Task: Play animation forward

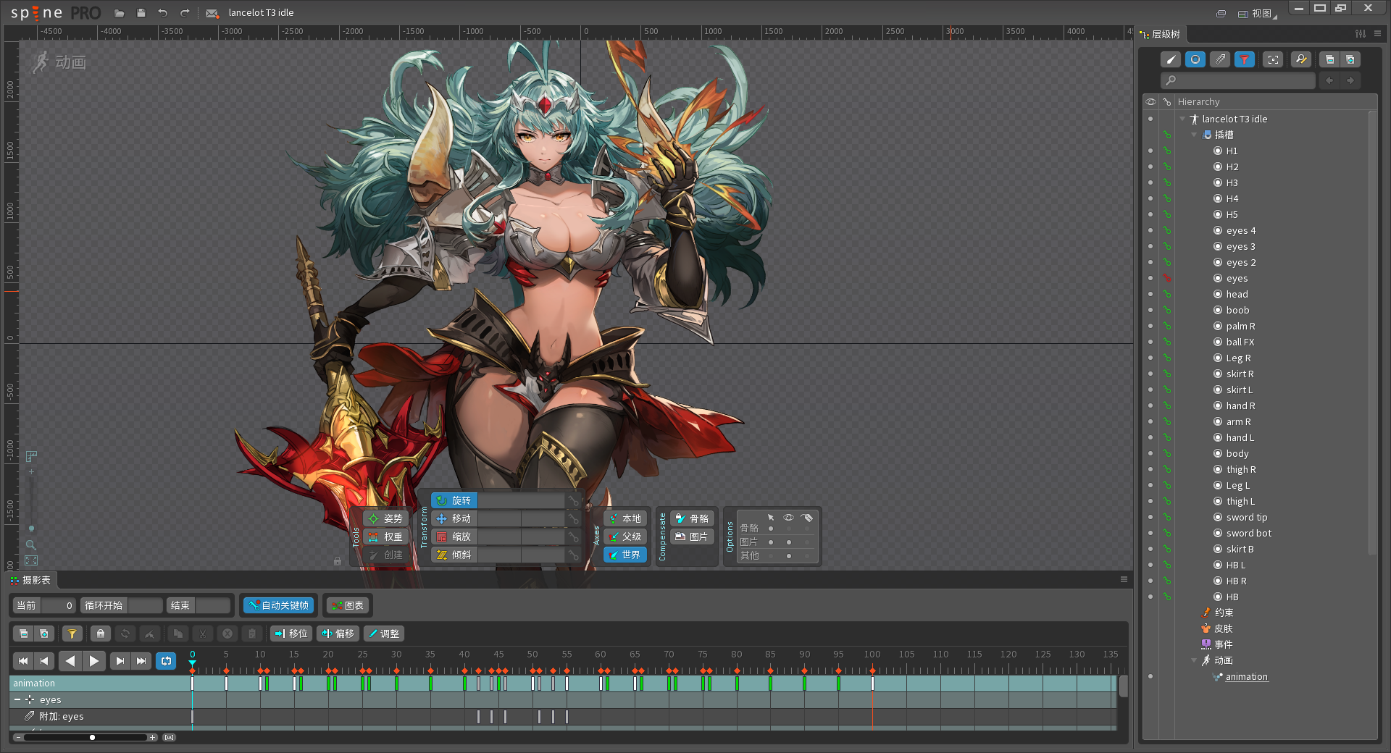Action: tap(94, 660)
